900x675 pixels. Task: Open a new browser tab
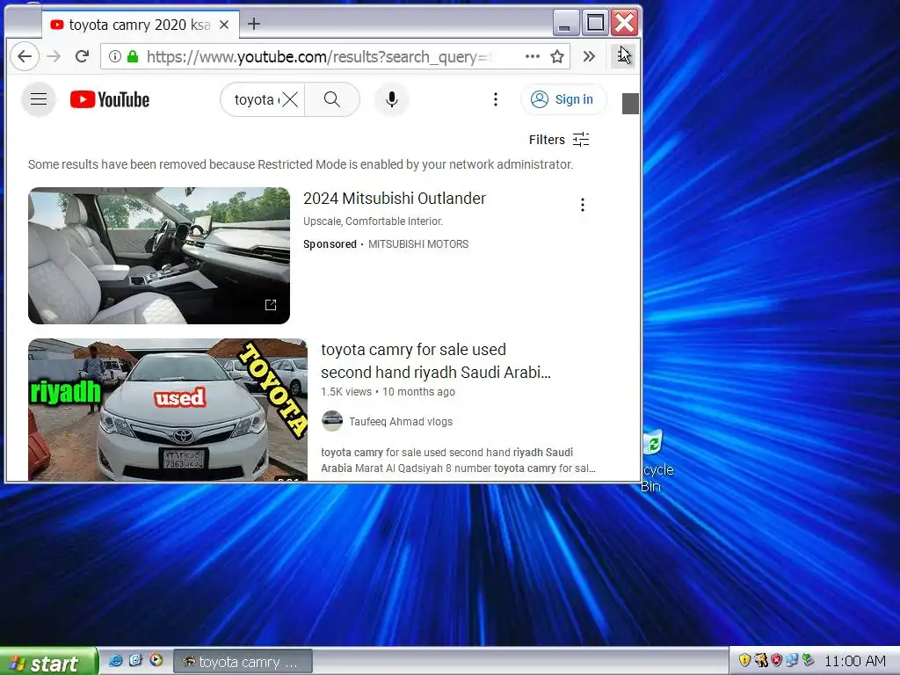pyautogui.click(x=254, y=24)
